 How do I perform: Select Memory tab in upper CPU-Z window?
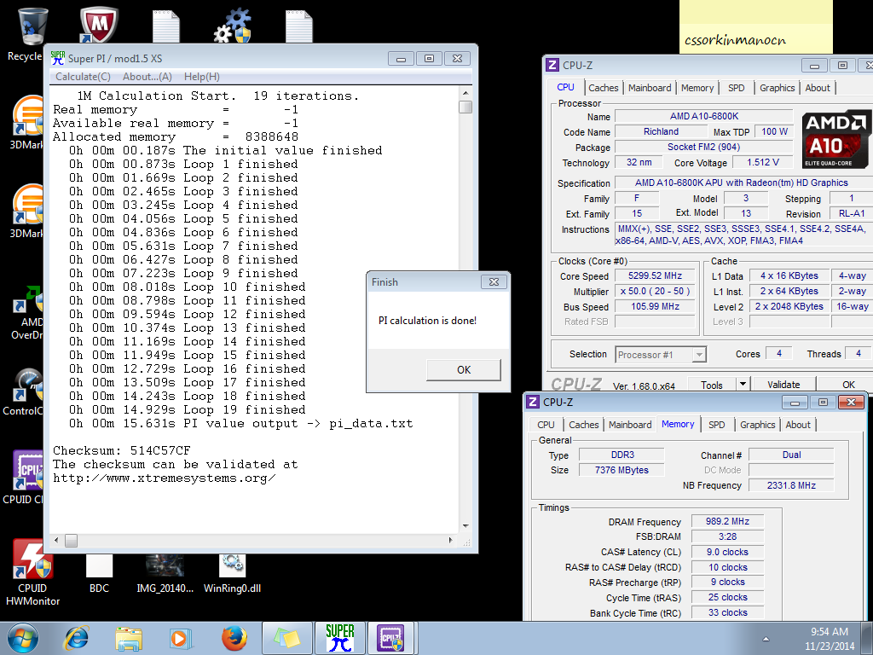(x=697, y=88)
